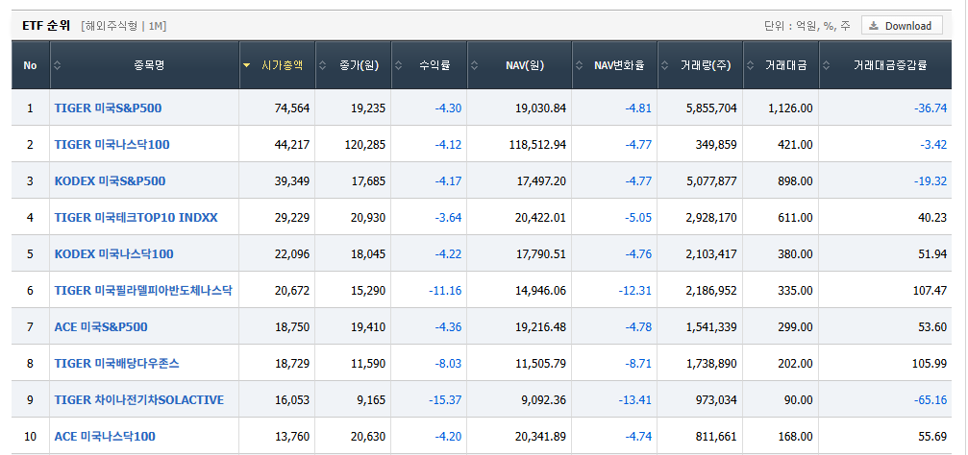Select closing price 120,285
This screenshot has height=455, width=968.
click(365, 144)
